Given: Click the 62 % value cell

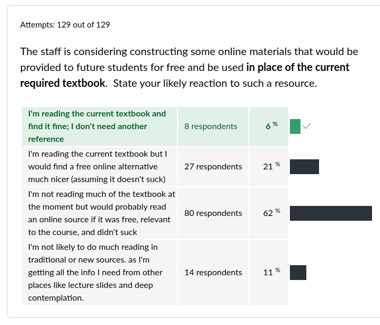Looking at the screenshot, I should coord(269,213).
